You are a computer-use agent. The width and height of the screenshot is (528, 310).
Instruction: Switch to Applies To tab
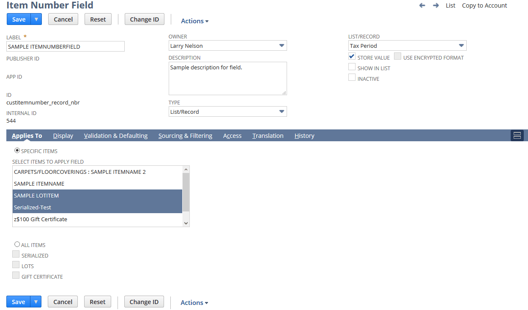pyautogui.click(x=27, y=136)
